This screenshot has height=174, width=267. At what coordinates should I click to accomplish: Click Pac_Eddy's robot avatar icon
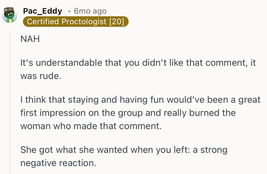coord(10,15)
